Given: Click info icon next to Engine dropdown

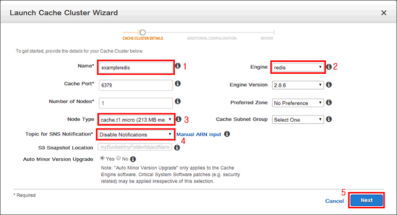Looking at the screenshot, I should [x=328, y=67].
